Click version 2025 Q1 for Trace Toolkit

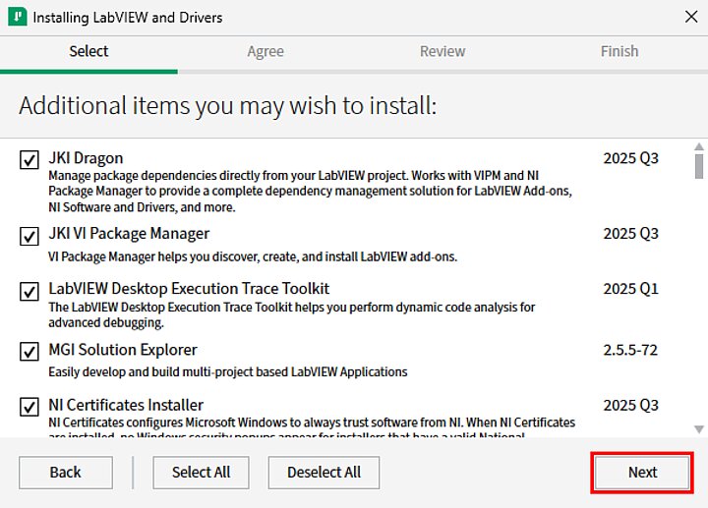pos(630,289)
